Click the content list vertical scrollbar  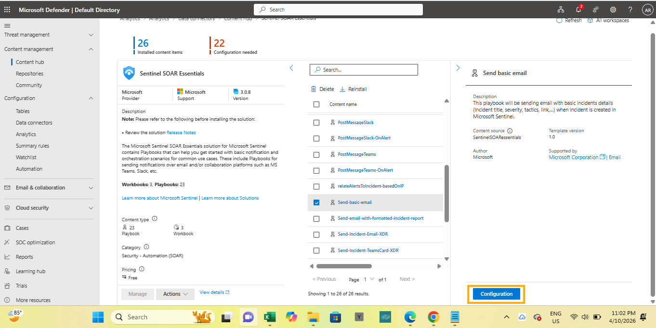coord(446,193)
